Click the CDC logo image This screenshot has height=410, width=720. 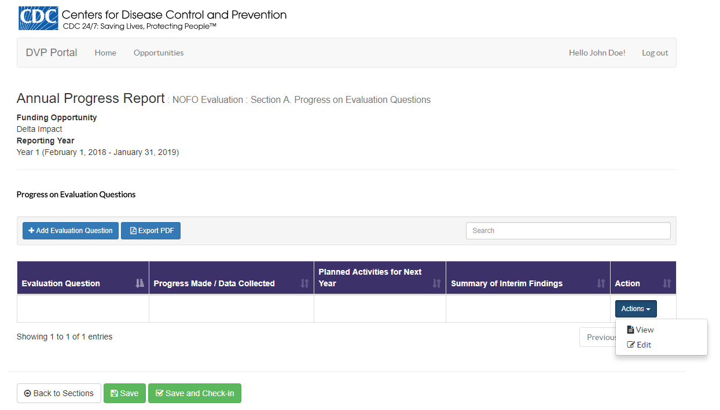point(38,18)
